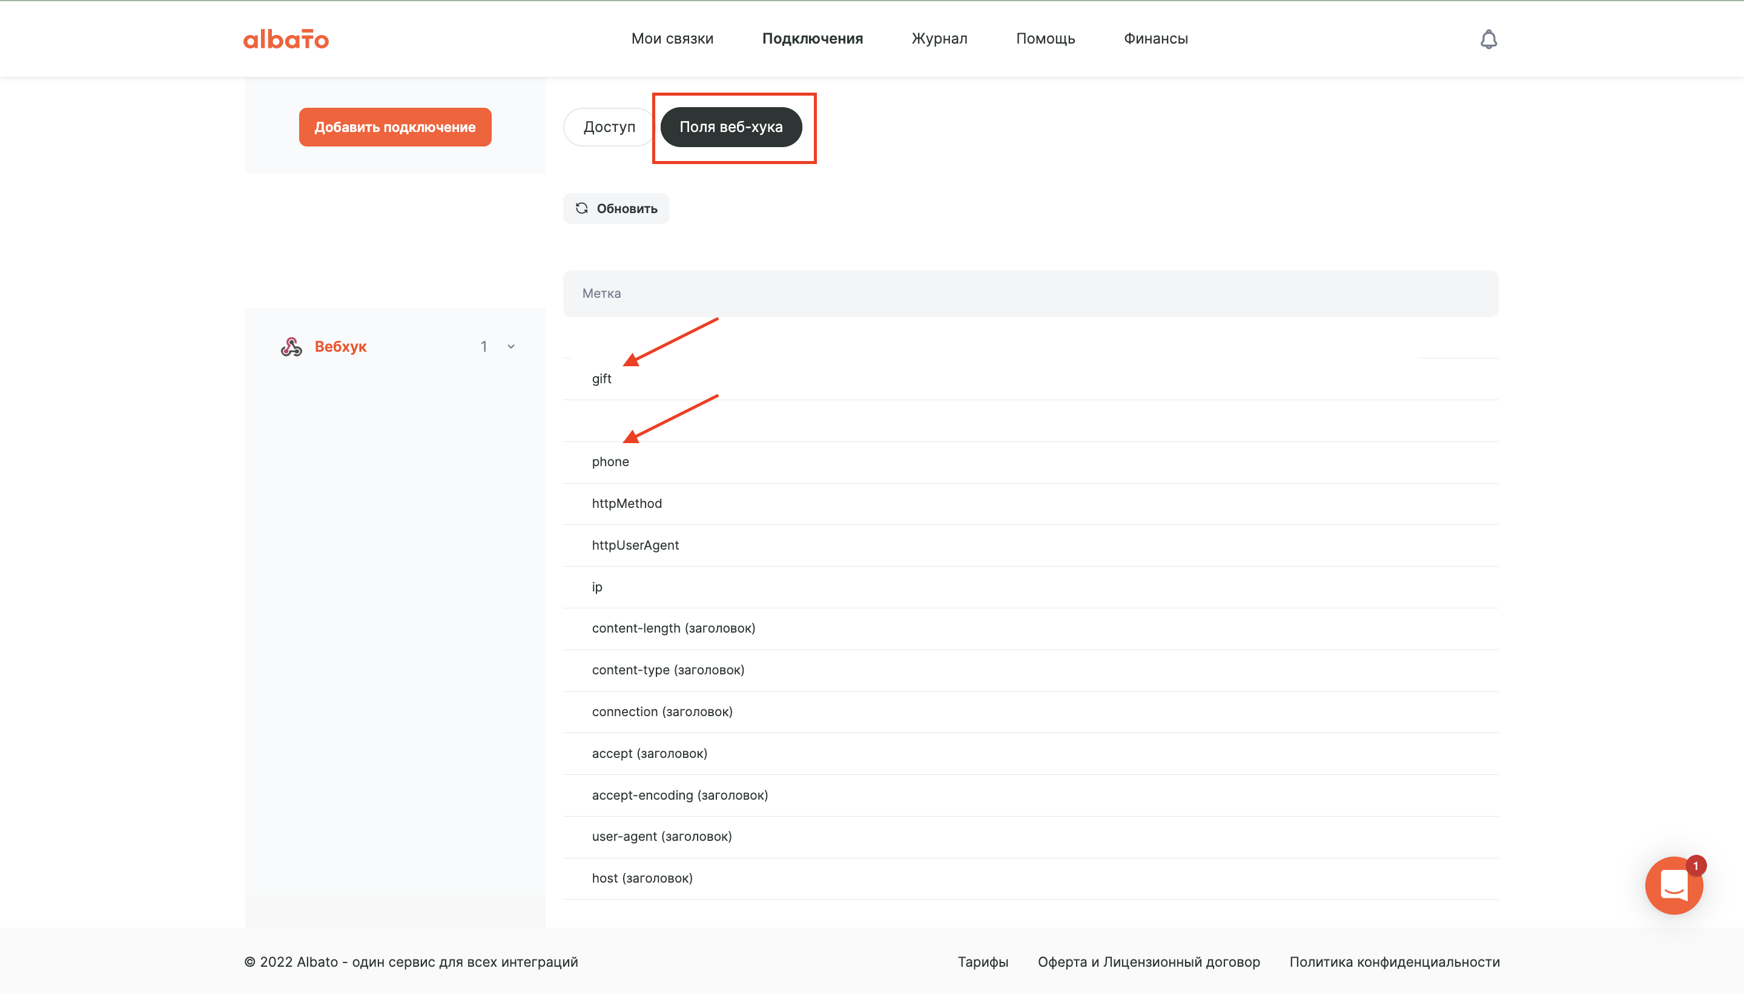Select connection (заголовок) row
This screenshot has width=1744, height=994.
tap(1031, 712)
